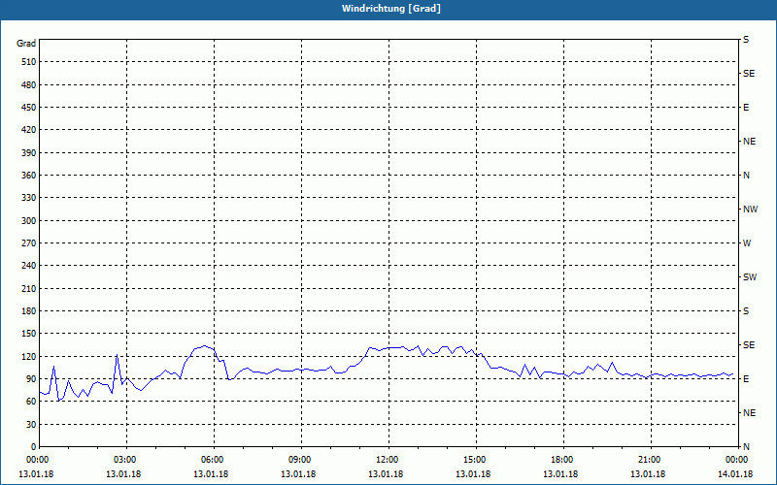Screen dimensions: 777x485
Task: Click the NW compass label
Action: [750, 210]
